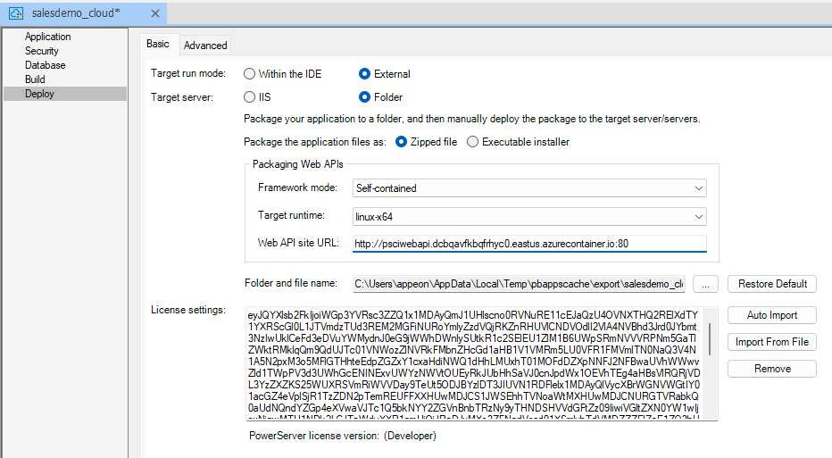Click the Restore Default button

772,284
